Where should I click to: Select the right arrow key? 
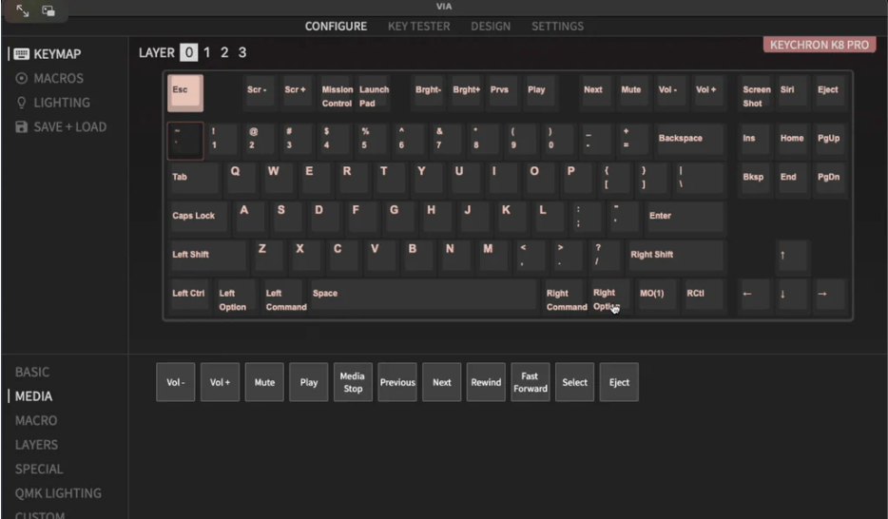click(x=828, y=295)
